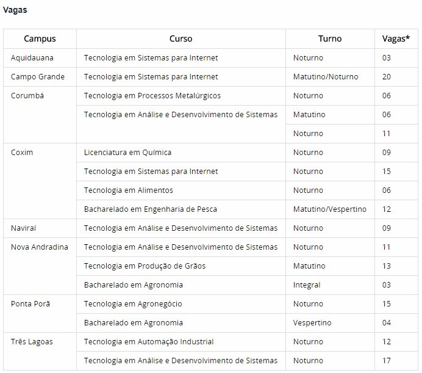Click the Bacharelado em Engenharia de Pesca course

(151, 209)
